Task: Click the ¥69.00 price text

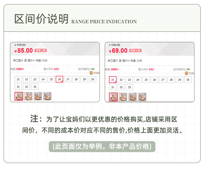Action: click(118, 51)
